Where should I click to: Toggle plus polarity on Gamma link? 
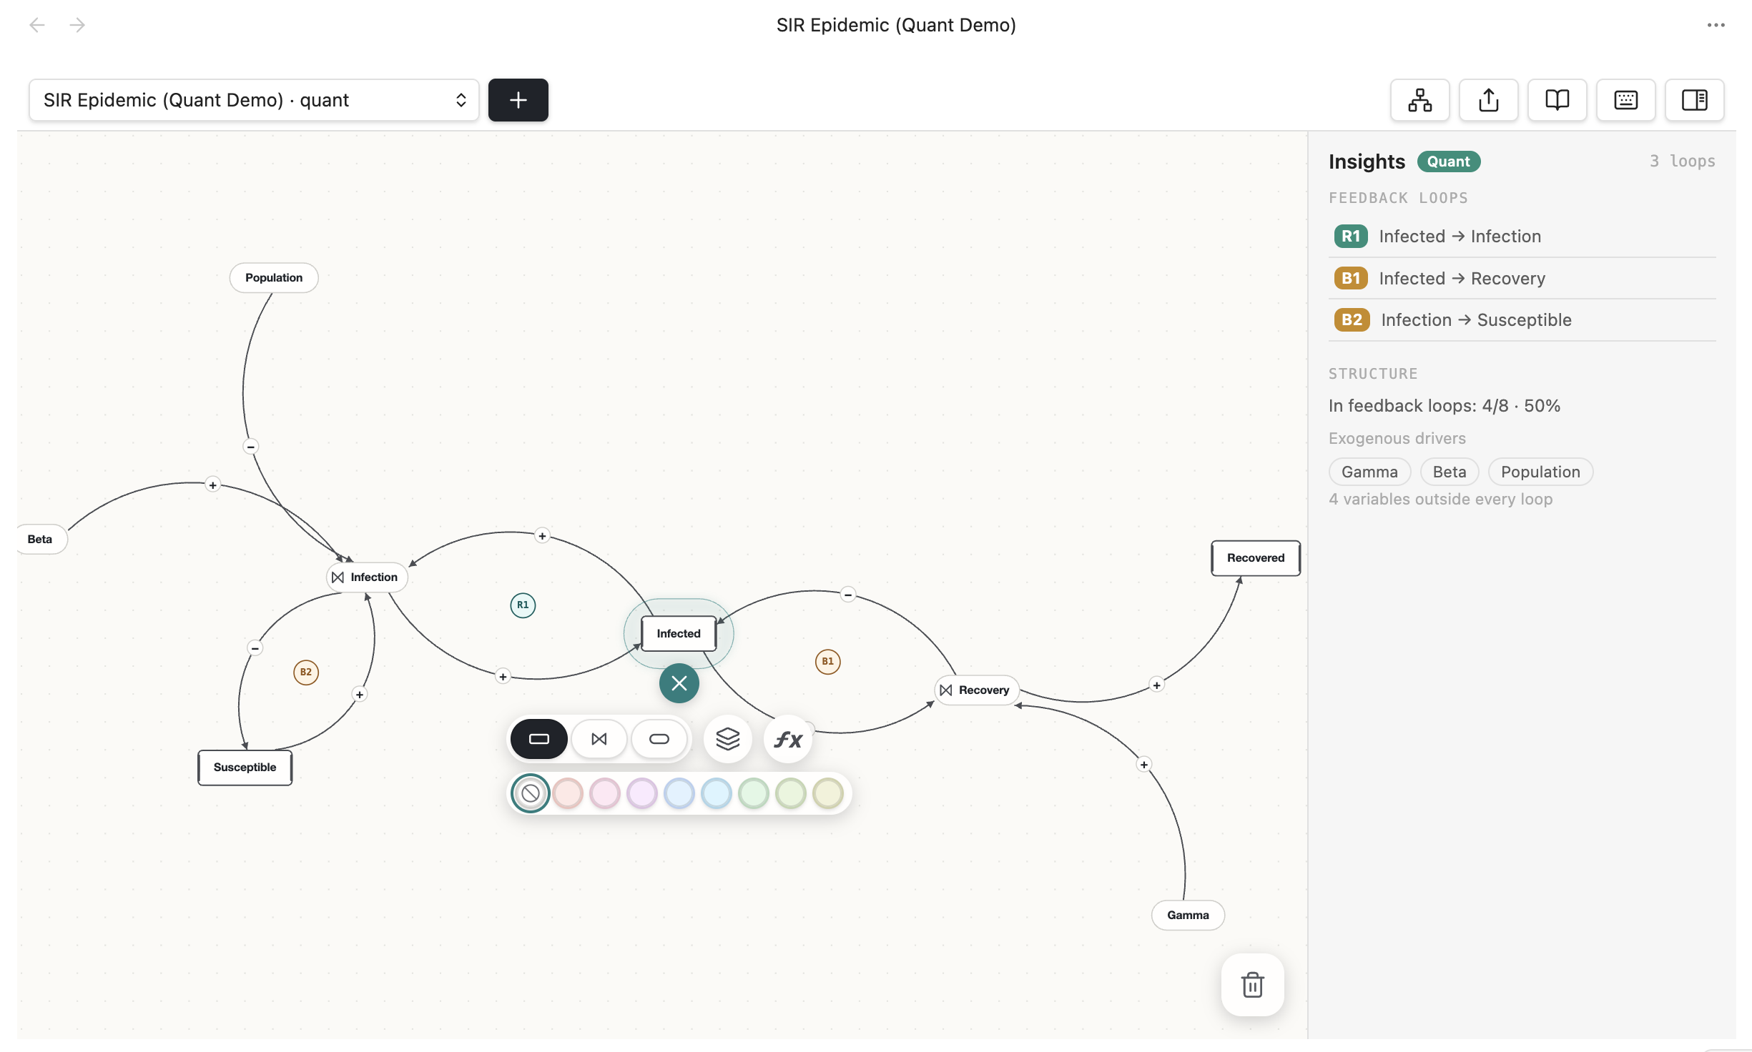click(1144, 765)
